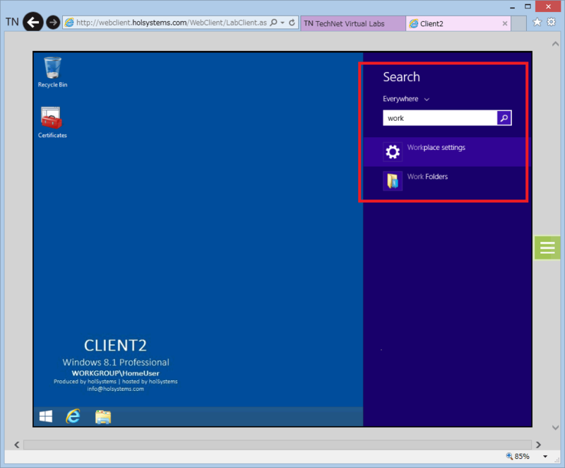Go back with browser back arrow

coord(33,23)
